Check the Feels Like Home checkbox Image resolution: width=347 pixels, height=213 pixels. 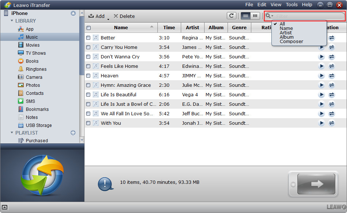(88, 66)
